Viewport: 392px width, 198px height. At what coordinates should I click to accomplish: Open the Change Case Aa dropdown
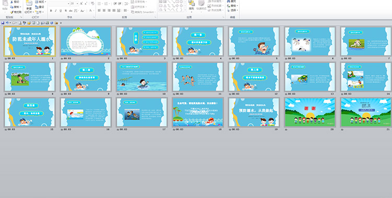[x=83, y=11]
